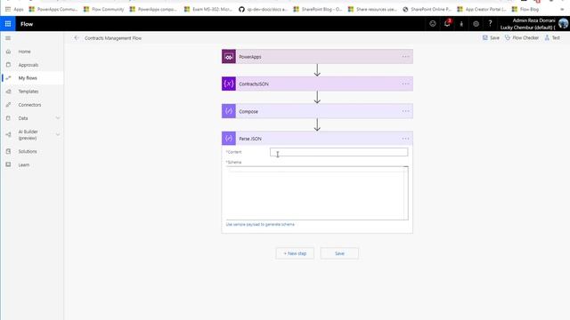Click the Contracts Management Flow title
570x320 pixels.
point(113,38)
